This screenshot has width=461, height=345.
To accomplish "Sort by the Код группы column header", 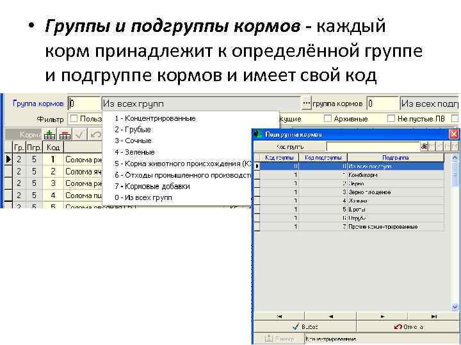I will (x=279, y=158).
